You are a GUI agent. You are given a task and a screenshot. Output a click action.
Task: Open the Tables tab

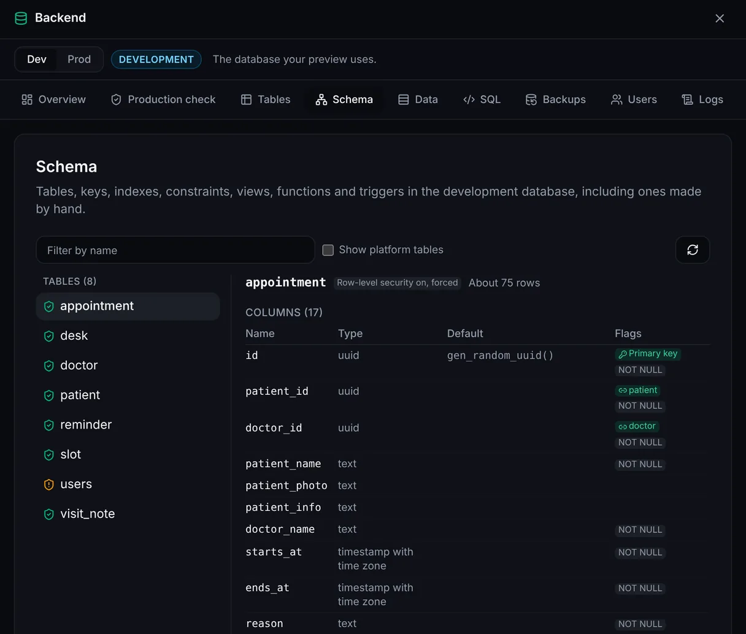pos(266,99)
